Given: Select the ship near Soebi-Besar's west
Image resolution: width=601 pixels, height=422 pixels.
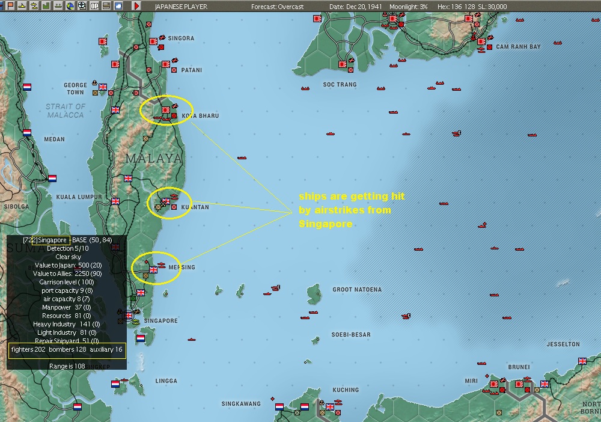Looking at the screenshot, I should [305, 317].
